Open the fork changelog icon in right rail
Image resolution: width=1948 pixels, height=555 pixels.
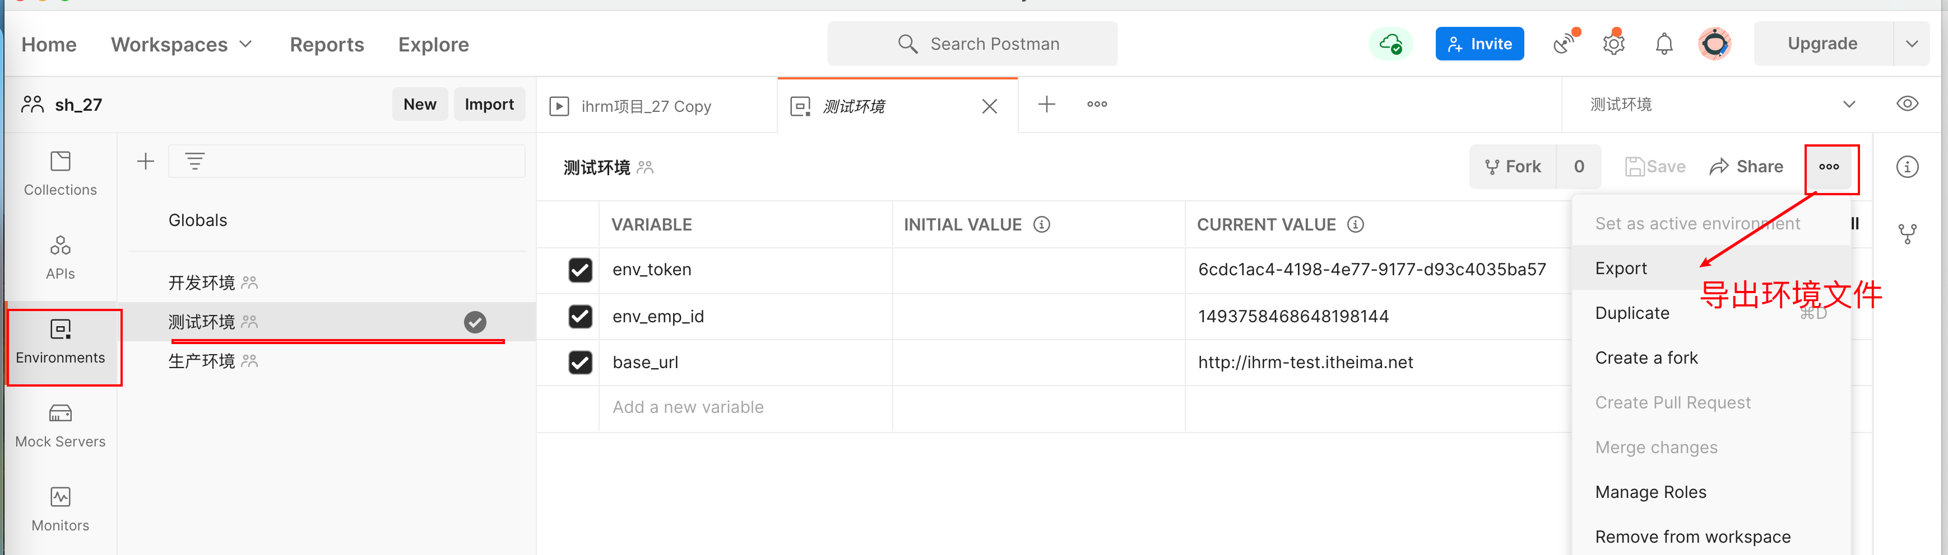click(x=1907, y=234)
